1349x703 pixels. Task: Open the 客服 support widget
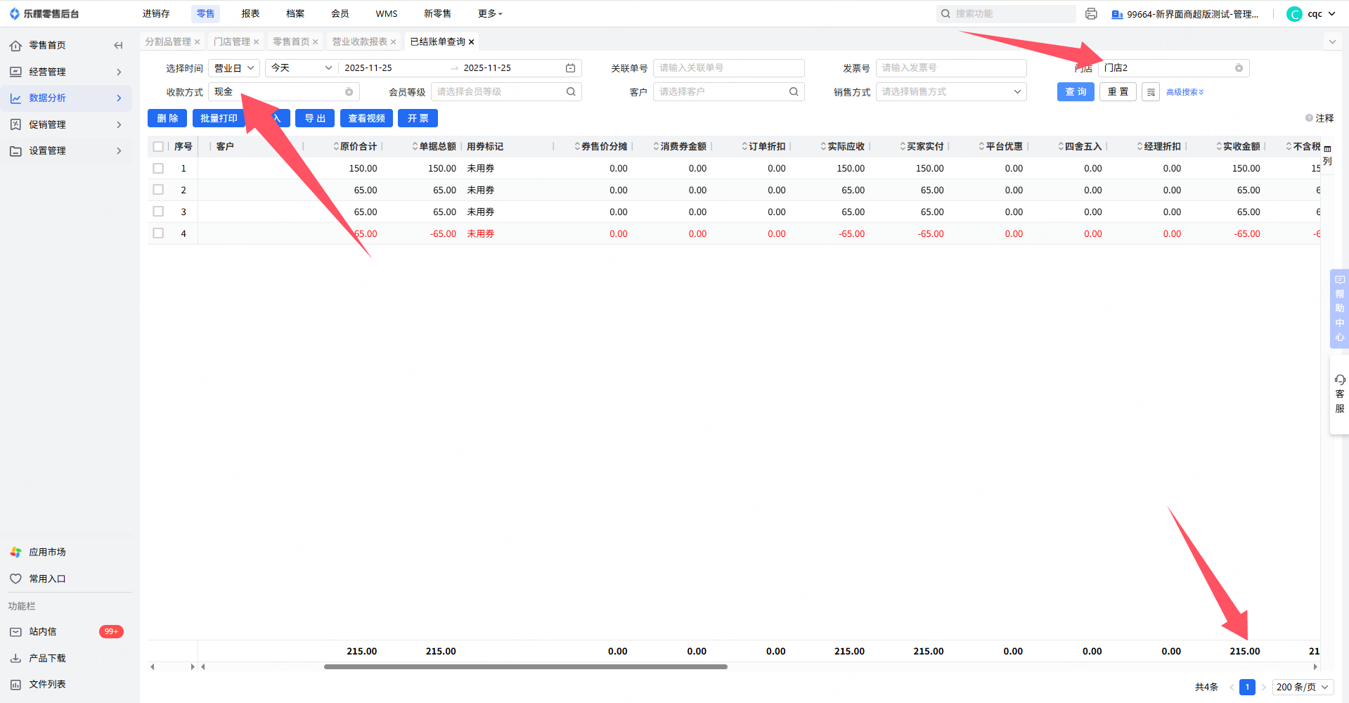(1339, 394)
